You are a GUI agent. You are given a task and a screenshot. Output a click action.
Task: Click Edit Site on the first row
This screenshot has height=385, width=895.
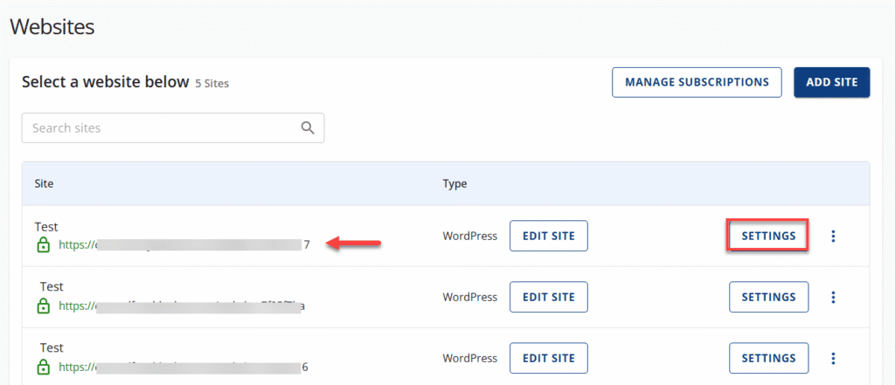[548, 236]
